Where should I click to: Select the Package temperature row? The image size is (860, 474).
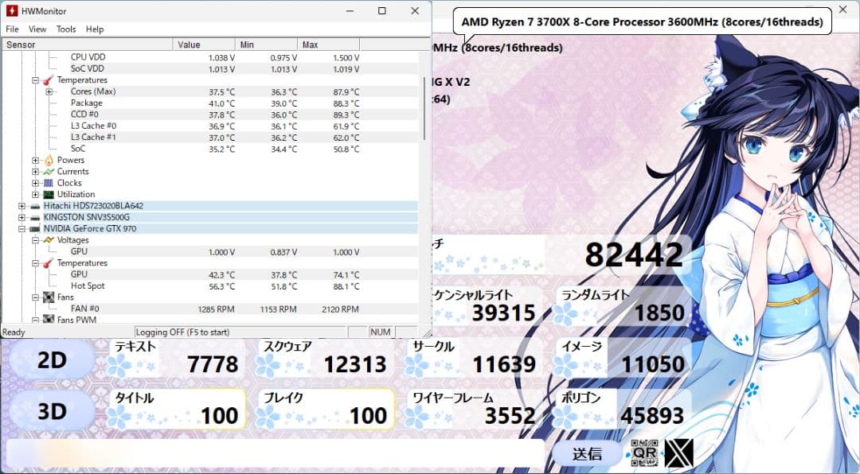click(x=210, y=103)
